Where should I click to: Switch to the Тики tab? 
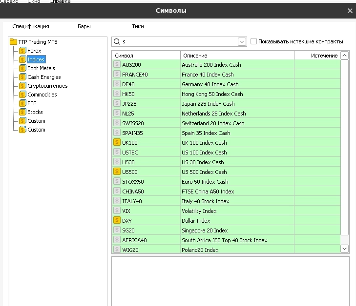point(138,27)
